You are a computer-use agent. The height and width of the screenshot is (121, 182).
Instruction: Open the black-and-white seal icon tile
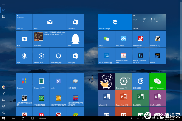24,98
